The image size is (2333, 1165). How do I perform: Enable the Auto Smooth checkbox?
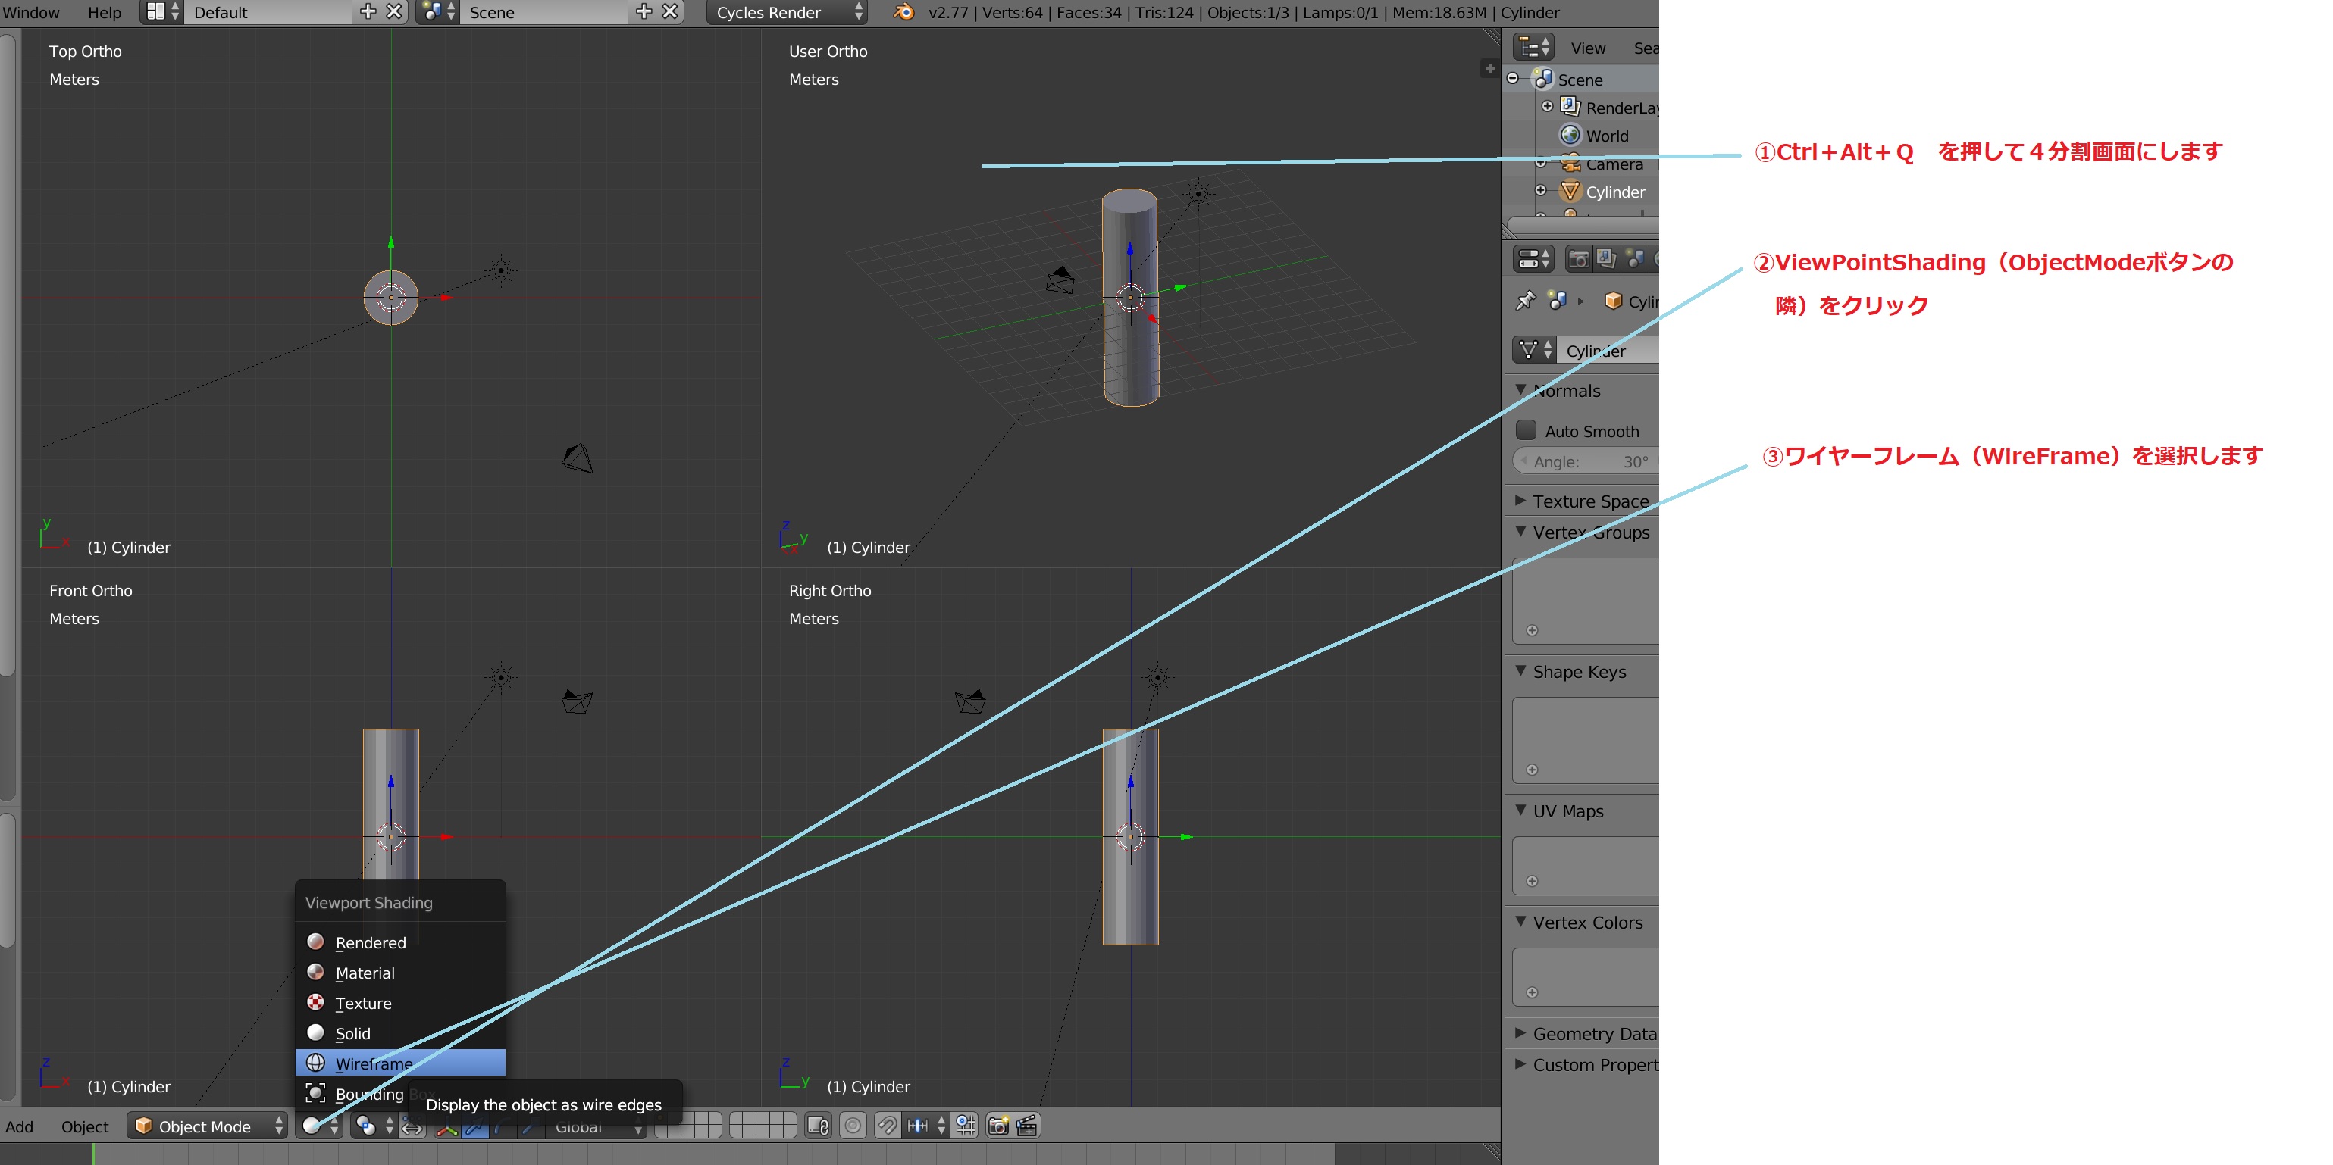pos(1526,430)
